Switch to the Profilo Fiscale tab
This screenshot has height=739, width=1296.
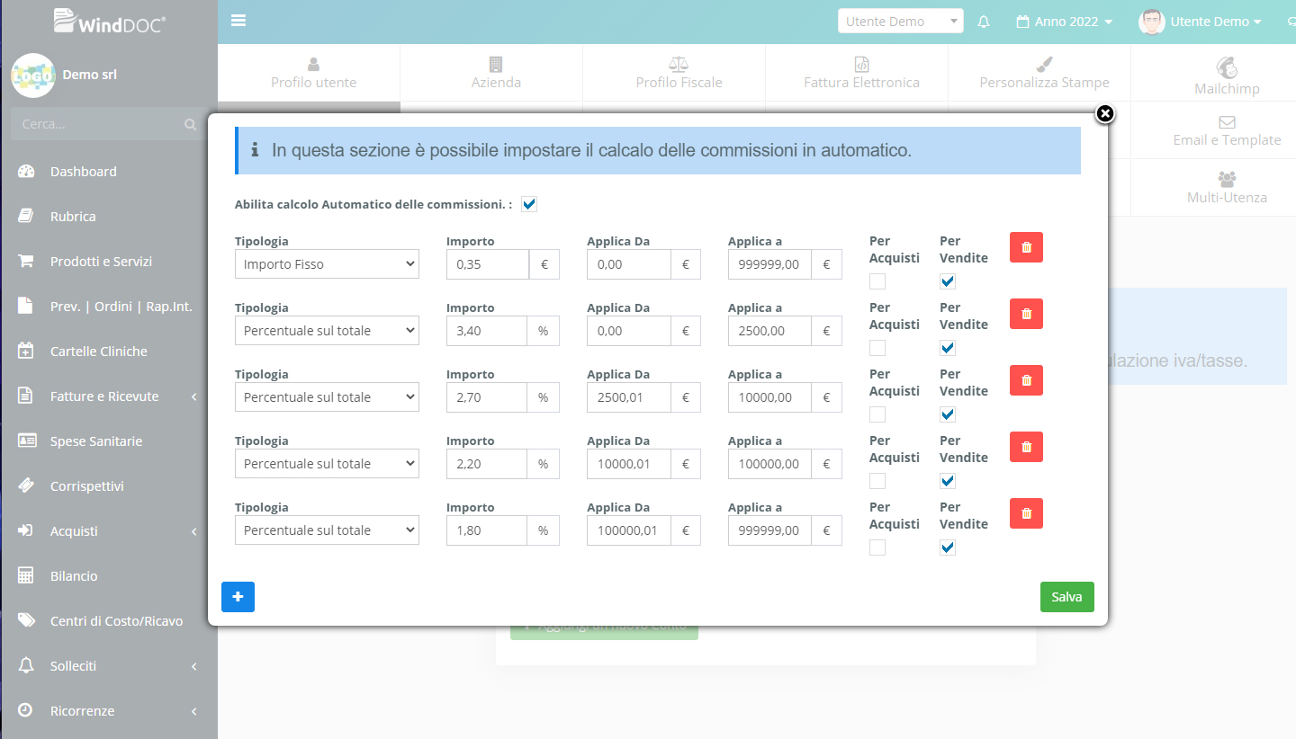679,73
